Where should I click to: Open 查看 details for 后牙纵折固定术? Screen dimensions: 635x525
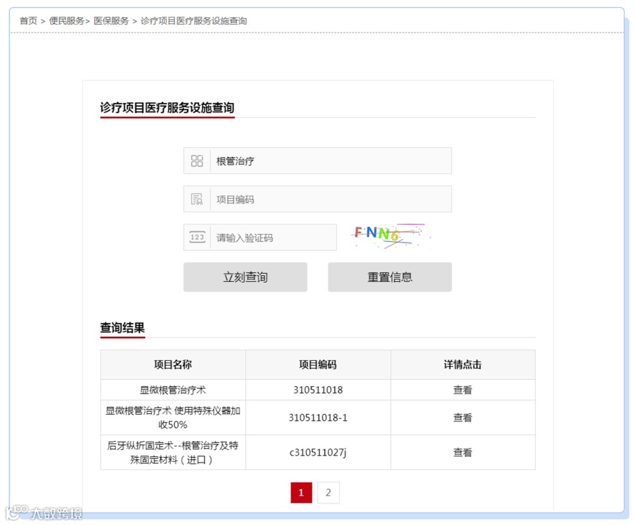point(463,452)
